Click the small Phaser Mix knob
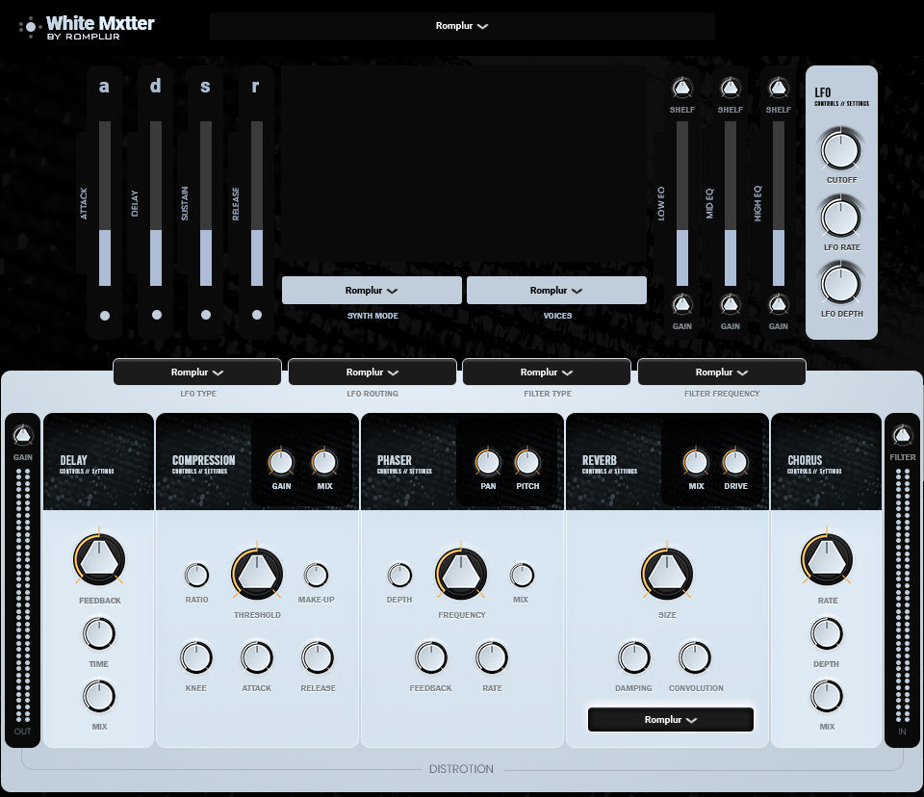This screenshot has height=797, width=924. pyautogui.click(x=522, y=575)
